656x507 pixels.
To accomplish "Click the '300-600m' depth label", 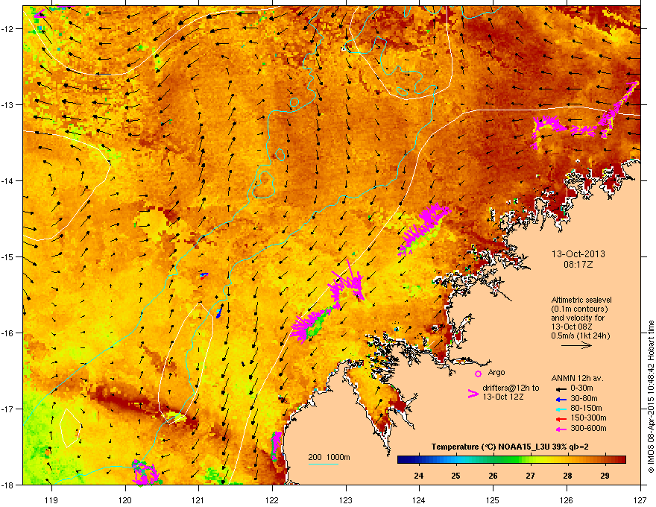I will tap(588, 428).
